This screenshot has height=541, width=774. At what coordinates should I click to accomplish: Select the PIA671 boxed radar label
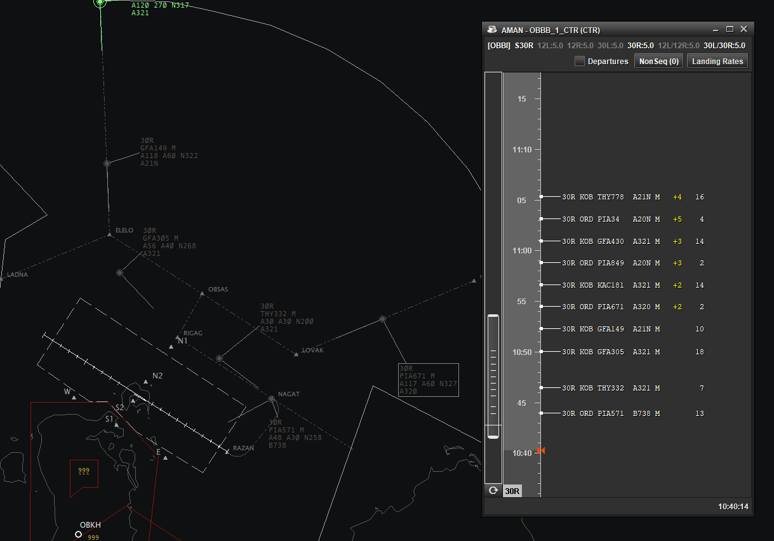pos(428,380)
